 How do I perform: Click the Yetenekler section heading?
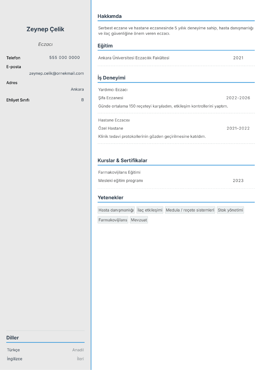click(111, 198)
